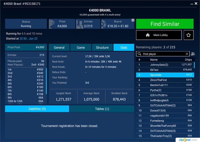Click the trophy Prize icon
This screenshot has height=142, width=200.
pos(52,24)
